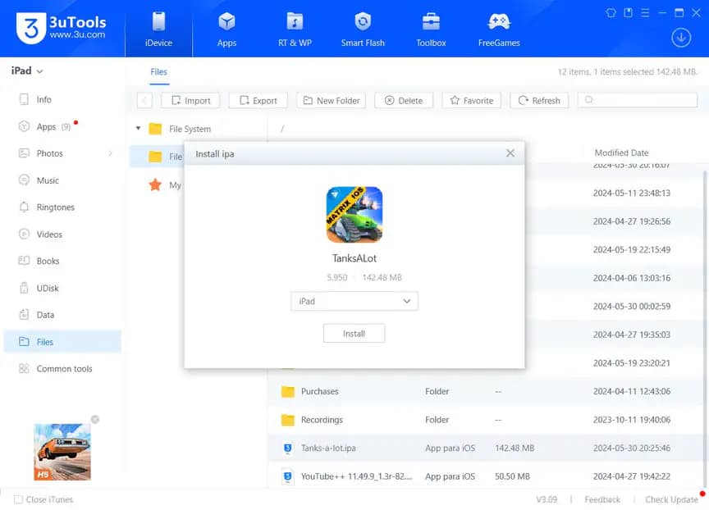Open the iPad device dropdown in dialog
Screen dimensions: 709x510
[354, 301]
